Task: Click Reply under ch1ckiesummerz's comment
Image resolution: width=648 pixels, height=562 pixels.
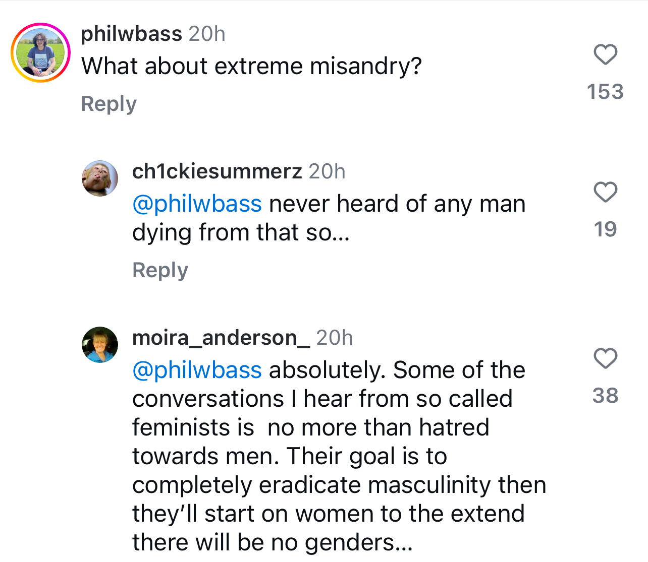Action: (160, 270)
